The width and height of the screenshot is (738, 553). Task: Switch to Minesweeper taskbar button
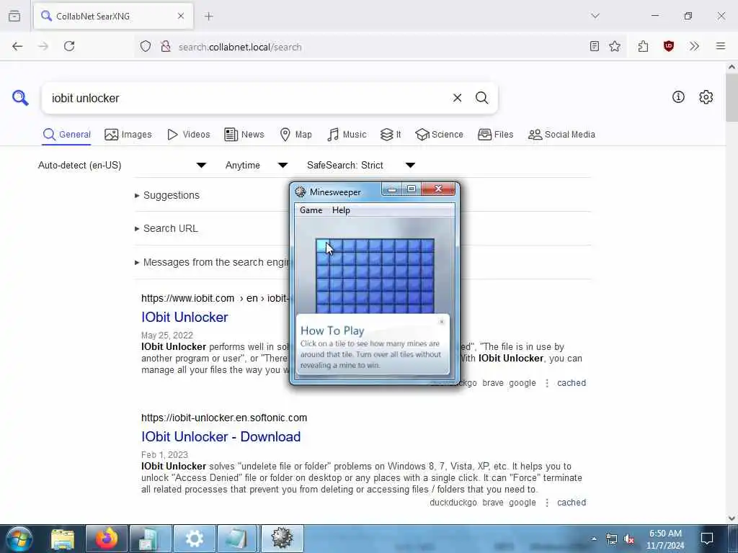tap(282, 539)
